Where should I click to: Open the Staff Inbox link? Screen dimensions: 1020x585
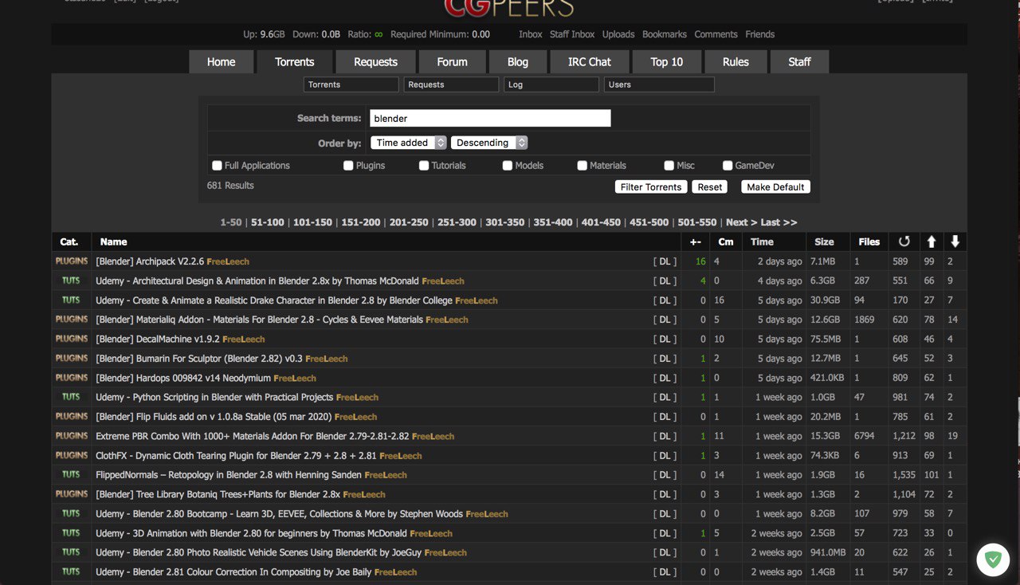click(x=572, y=34)
